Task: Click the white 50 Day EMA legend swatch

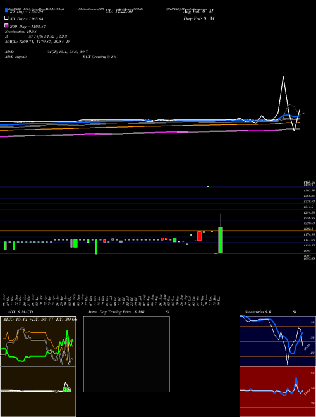Action: point(6,18)
